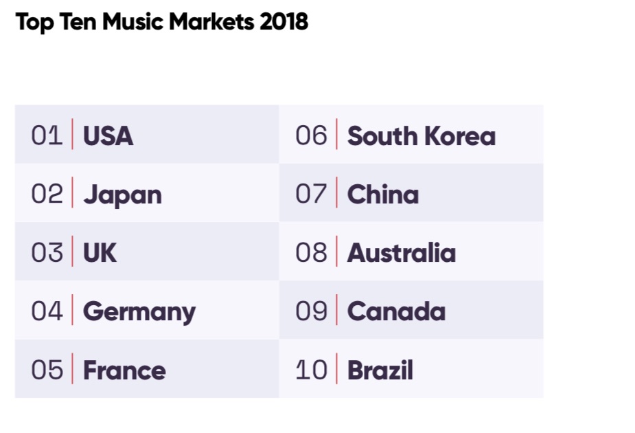Image resolution: width=635 pixels, height=433 pixels.
Task: Click the Brazil market name
Action: pos(380,370)
